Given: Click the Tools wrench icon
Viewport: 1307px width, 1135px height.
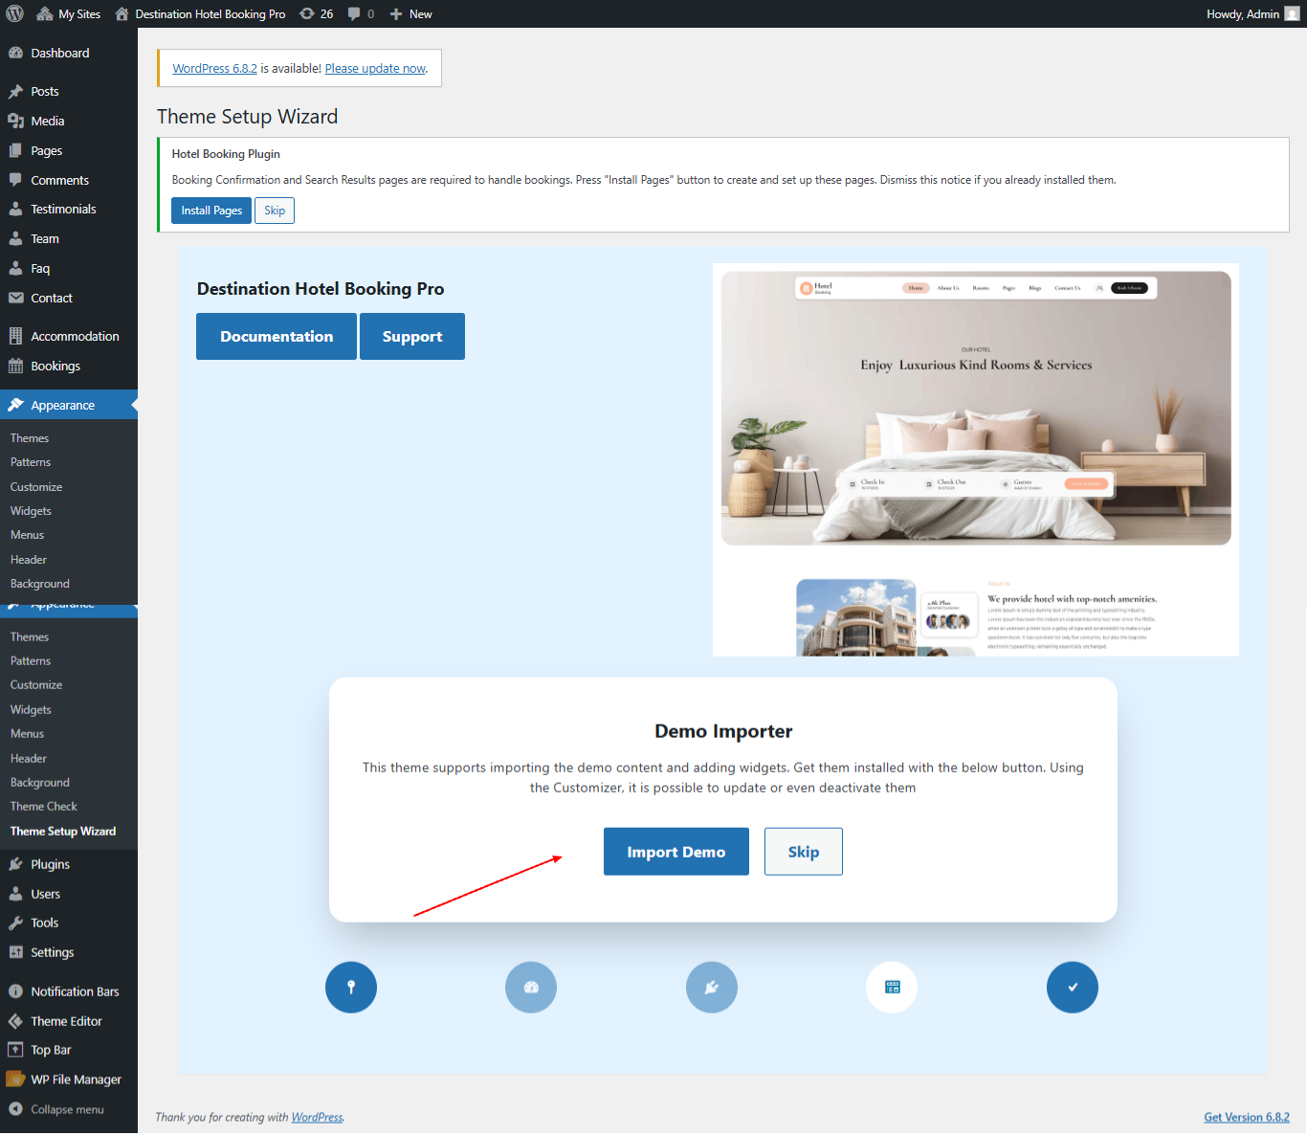Looking at the screenshot, I should (15, 923).
